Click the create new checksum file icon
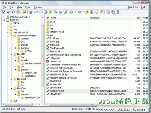Image resolution: width=151 pixels, height=113 pixels. click(4, 12)
